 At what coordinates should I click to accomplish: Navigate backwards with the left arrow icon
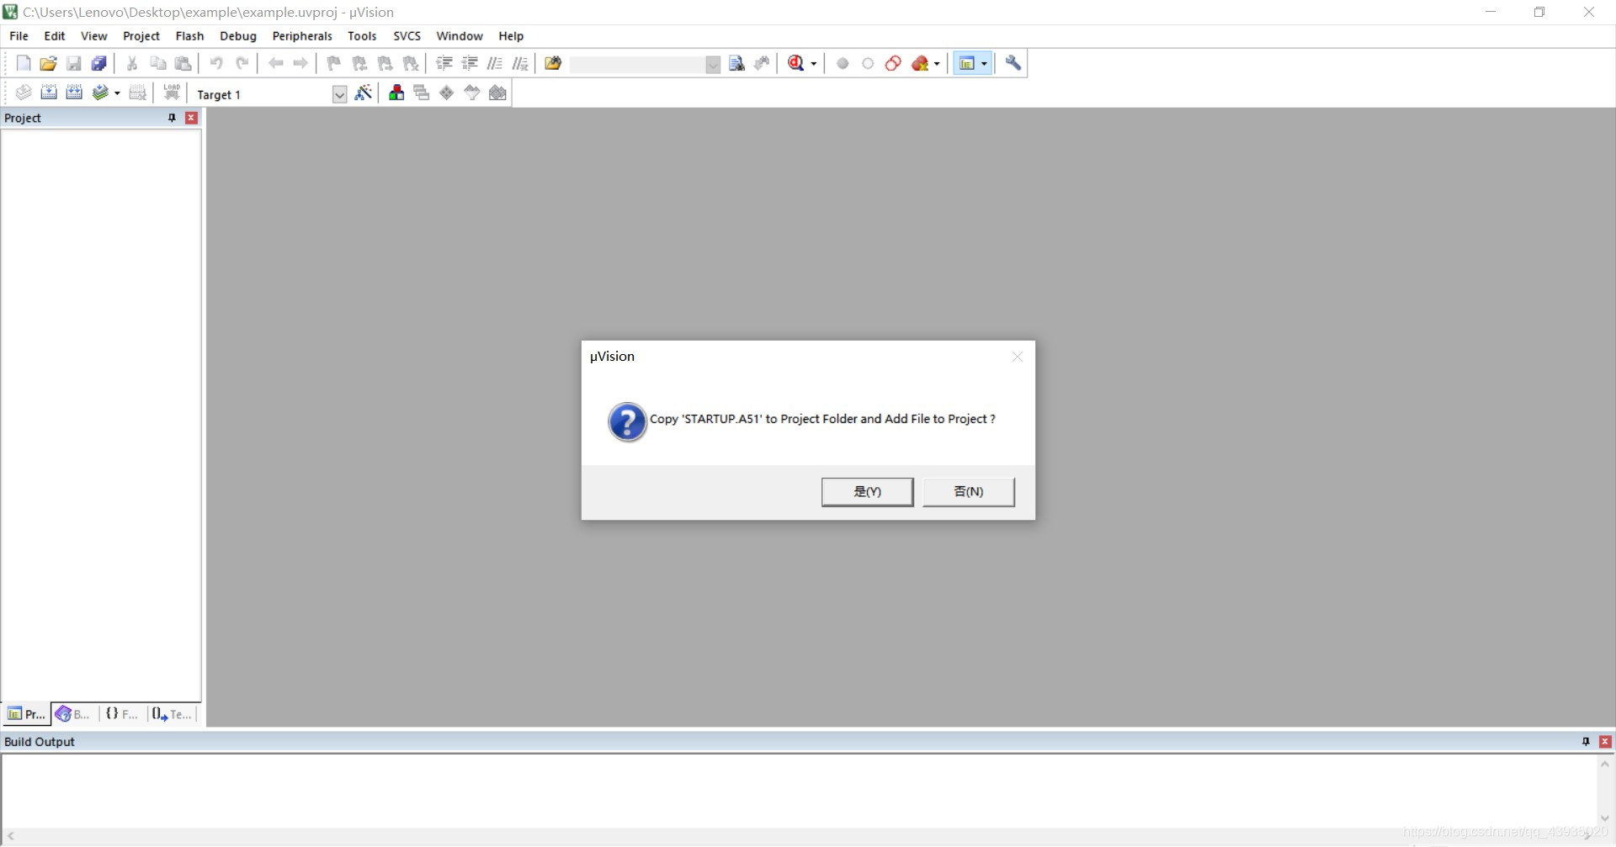point(275,63)
